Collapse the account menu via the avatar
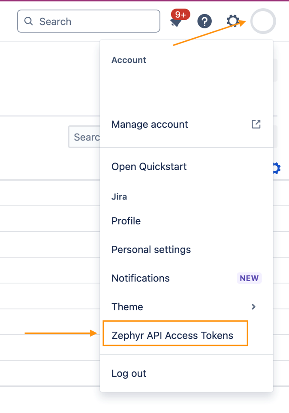Screen dimensions: 289x413 click(x=263, y=21)
